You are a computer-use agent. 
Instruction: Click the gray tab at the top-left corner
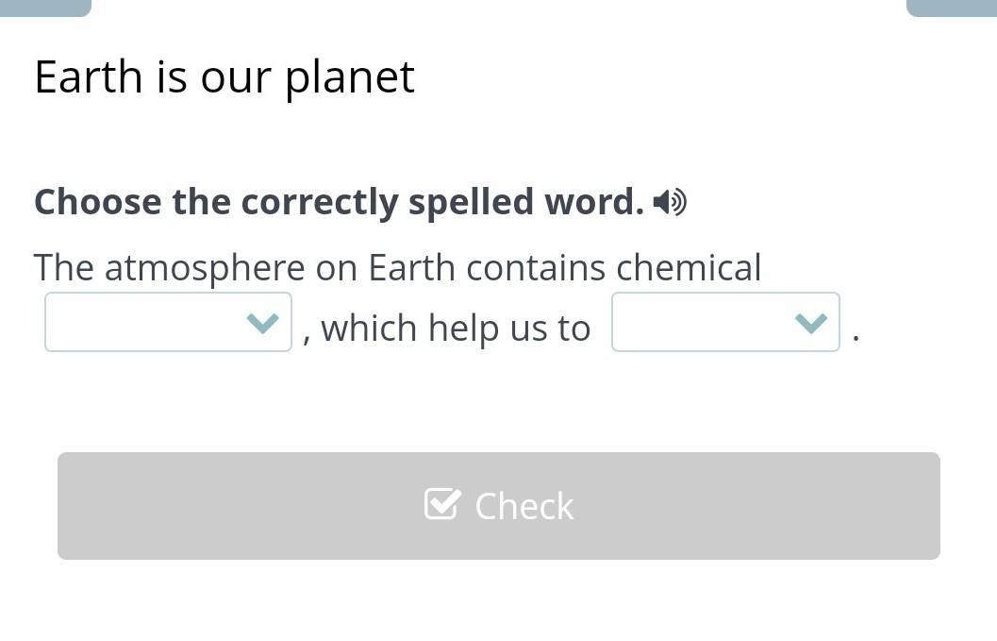click(x=45, y=8)
